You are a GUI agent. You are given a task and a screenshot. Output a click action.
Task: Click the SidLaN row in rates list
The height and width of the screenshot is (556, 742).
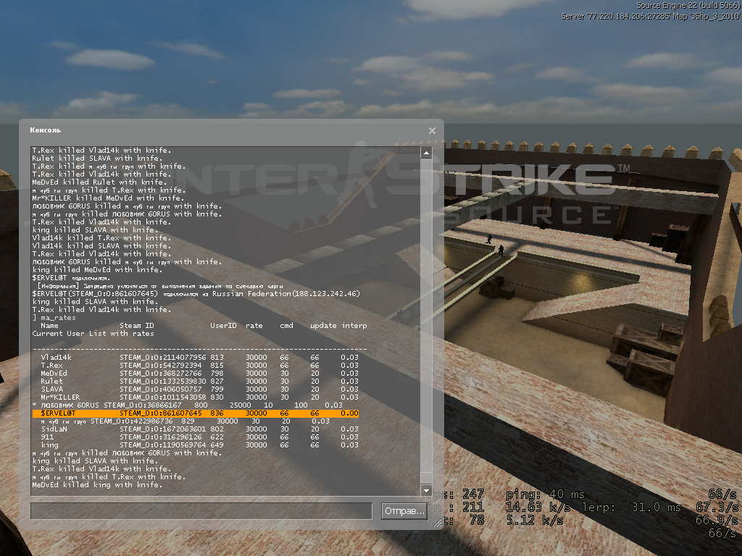tap(199, 429)
